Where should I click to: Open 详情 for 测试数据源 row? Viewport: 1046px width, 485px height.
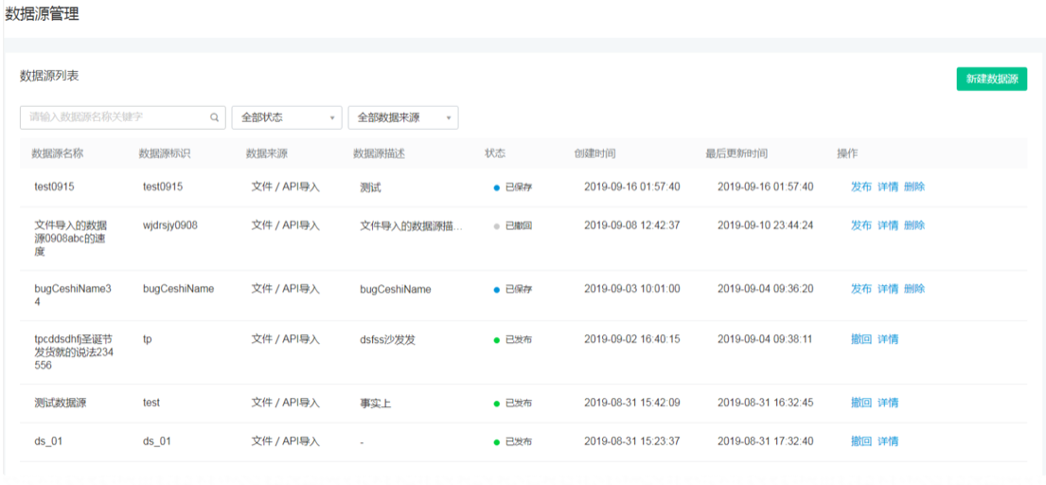887,403
